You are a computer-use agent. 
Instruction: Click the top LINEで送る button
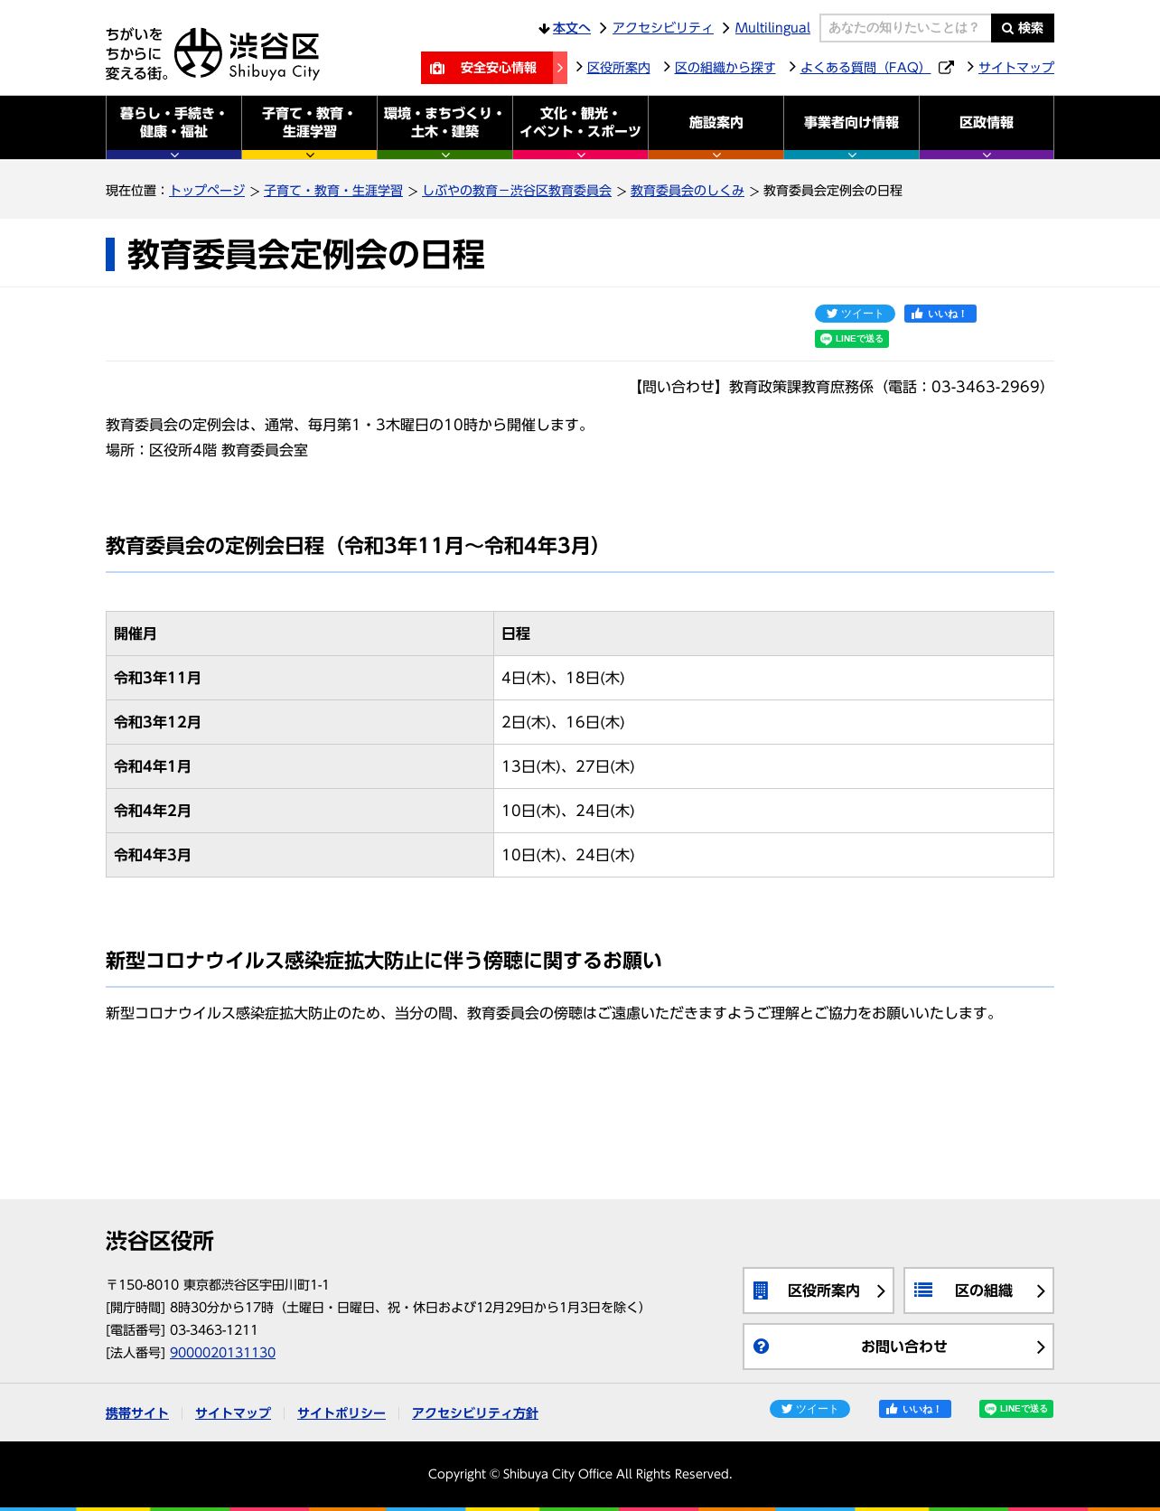click(852, 339)
